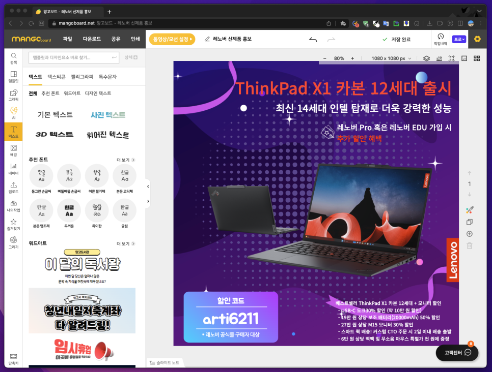This screenshot has width=492, height=372.
Task: Choose the 본문 고딕체 font
Action: (125, 179)
